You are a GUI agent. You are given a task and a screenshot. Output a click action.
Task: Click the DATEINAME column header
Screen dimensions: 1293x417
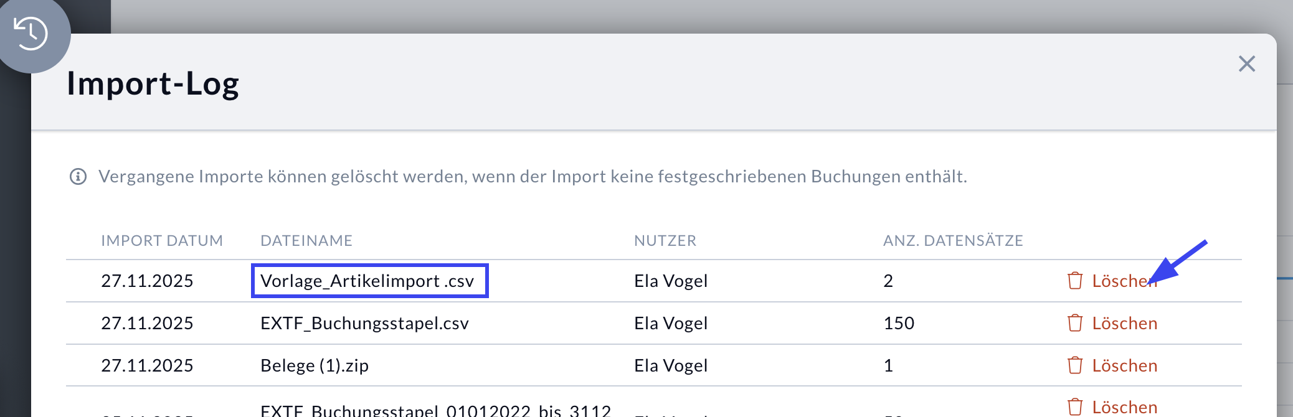306,241
